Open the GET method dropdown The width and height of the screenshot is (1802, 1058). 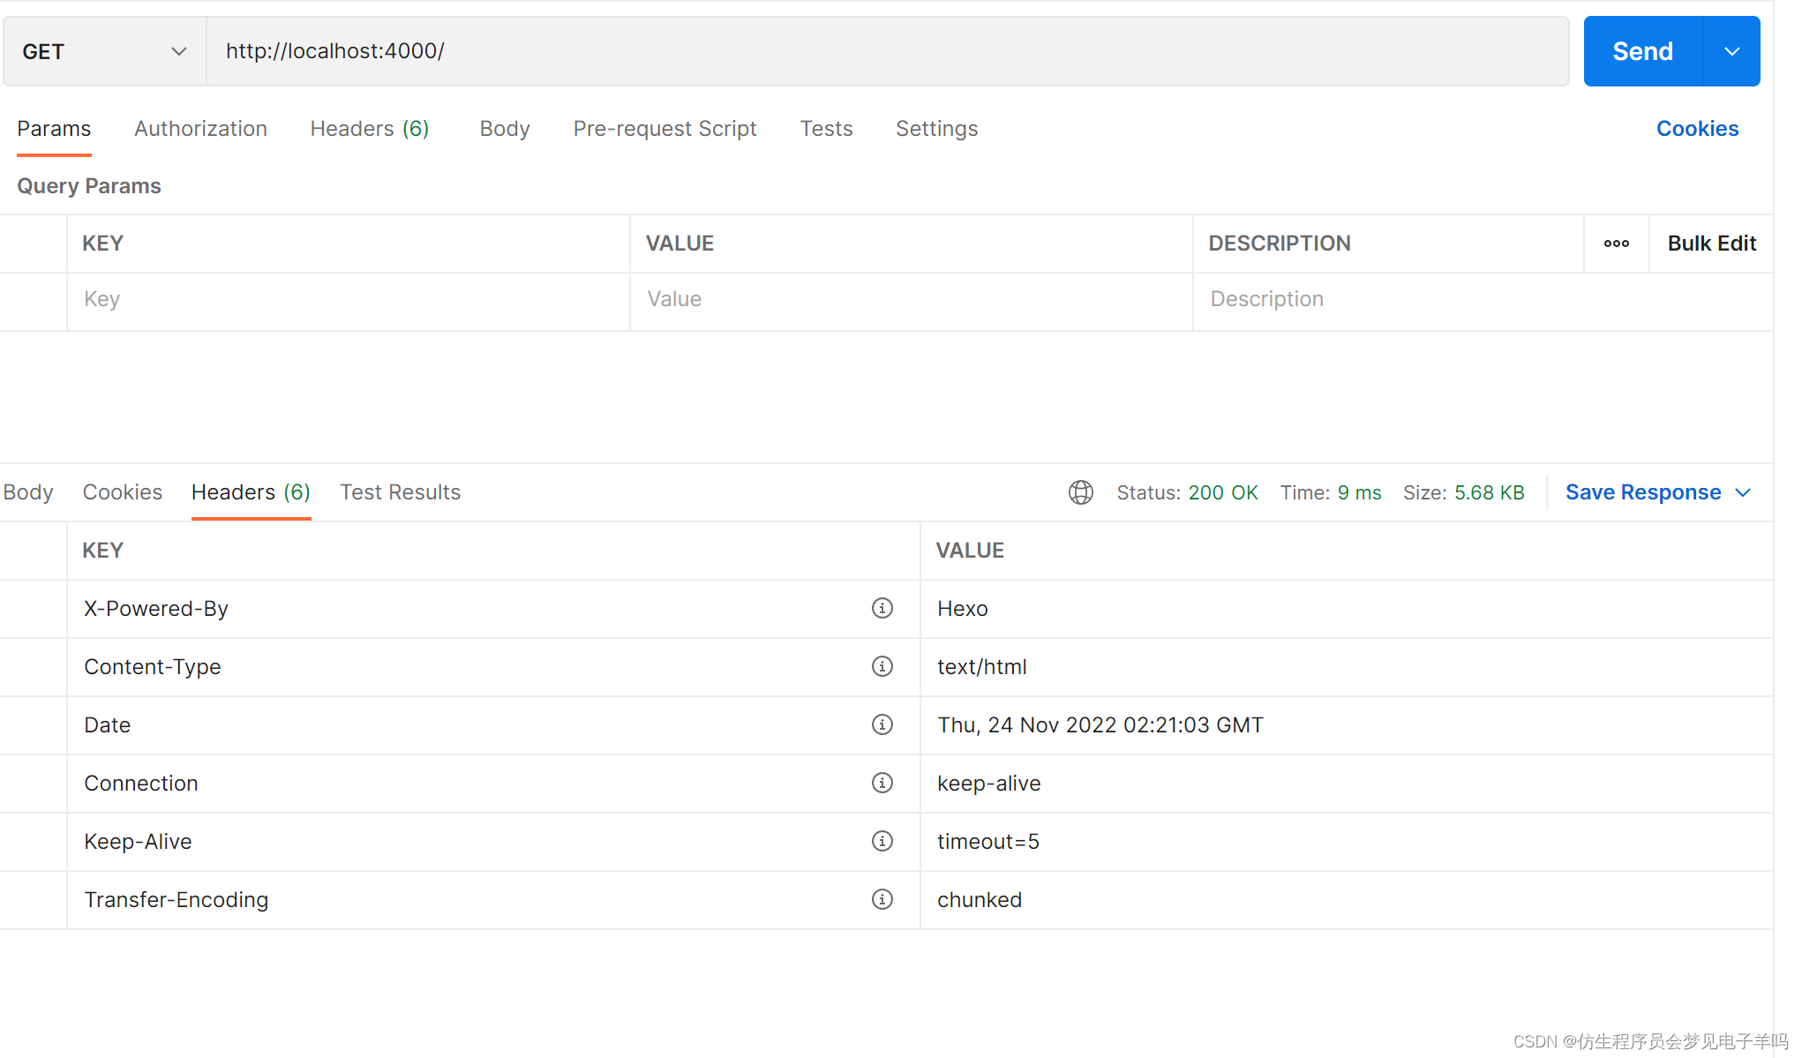[104, 51]
